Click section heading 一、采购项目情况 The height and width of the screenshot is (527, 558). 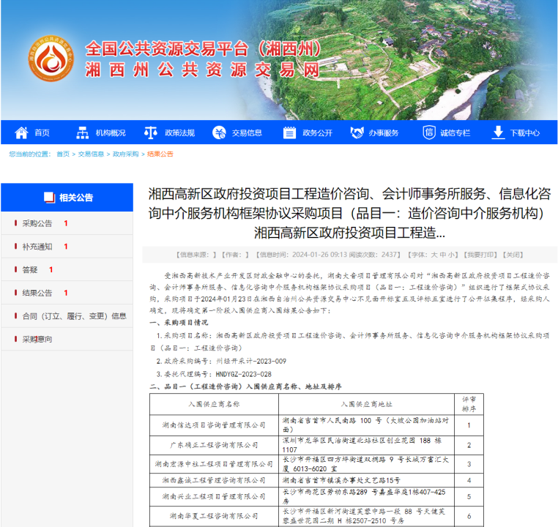pos(179,323)
